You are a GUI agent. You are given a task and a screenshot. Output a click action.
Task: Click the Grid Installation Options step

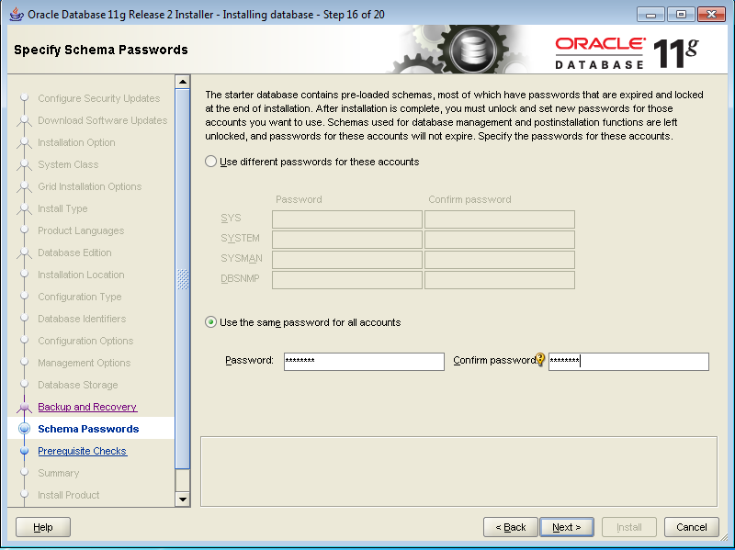[x=89, y=186]
